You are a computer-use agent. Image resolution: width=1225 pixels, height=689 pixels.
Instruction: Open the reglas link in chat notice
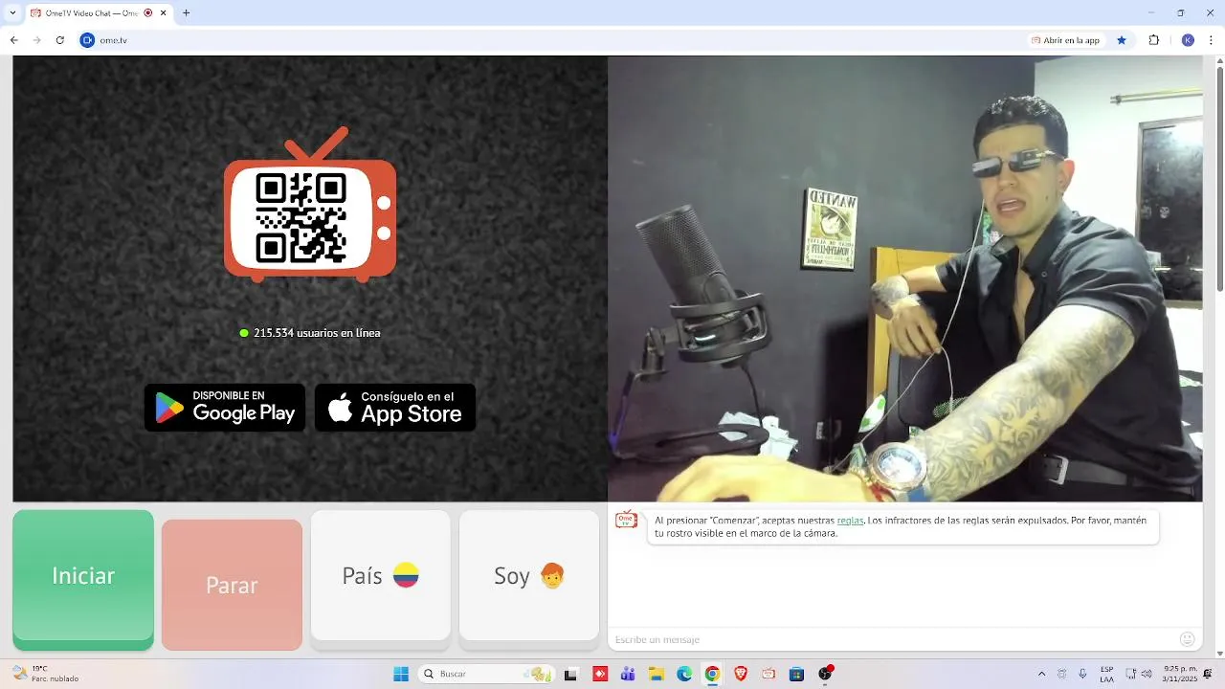click(850, 521)
